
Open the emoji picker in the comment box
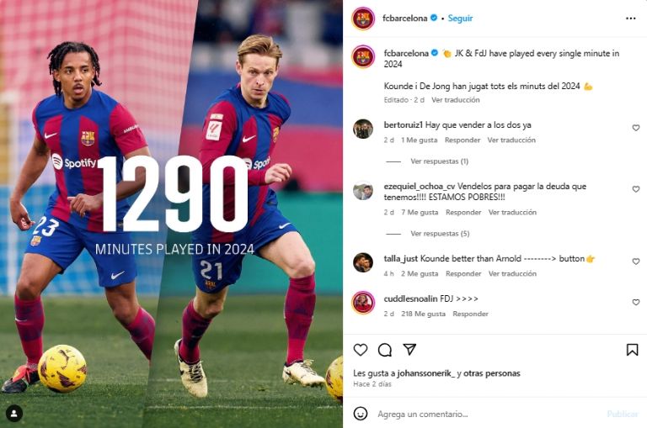[x=361, y=413]
